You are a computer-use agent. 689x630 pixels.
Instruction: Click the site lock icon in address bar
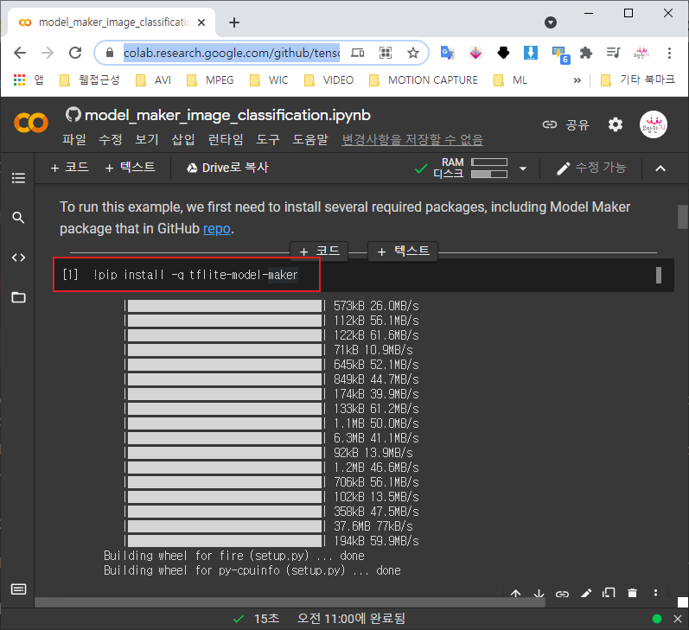pos(110,53)
